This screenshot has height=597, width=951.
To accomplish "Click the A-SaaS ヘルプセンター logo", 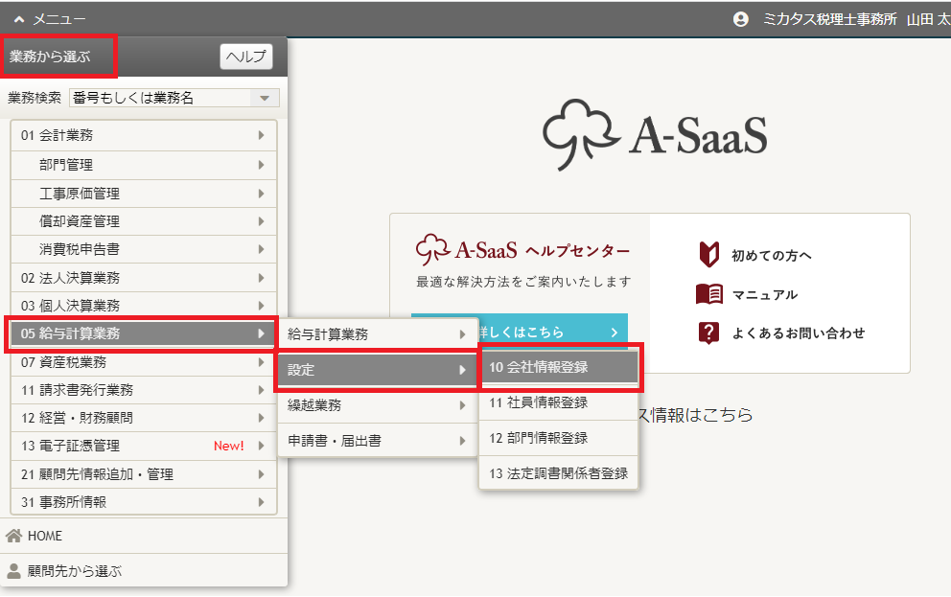I will (x=522, y=250).
